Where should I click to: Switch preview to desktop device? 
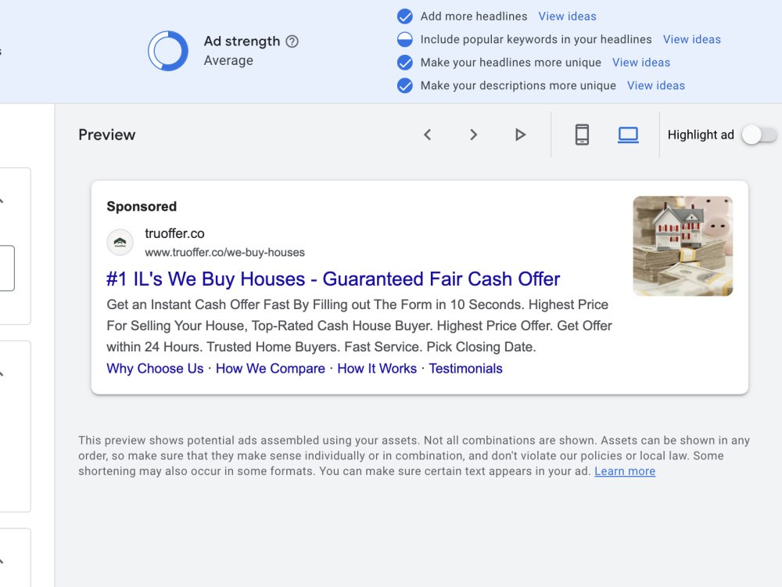click(628, 135)
